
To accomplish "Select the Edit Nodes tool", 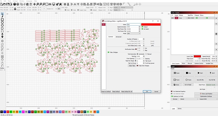I will pyautogui.click(x=2, y=28).
